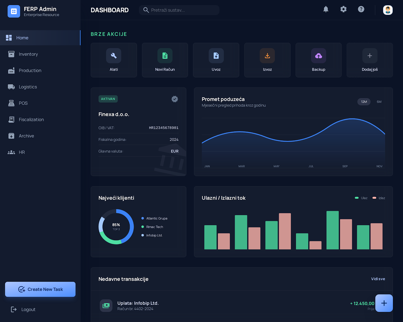Open the Logistics truck icon
This screenshot has width=403, height=322.
(x=11, y=87)
